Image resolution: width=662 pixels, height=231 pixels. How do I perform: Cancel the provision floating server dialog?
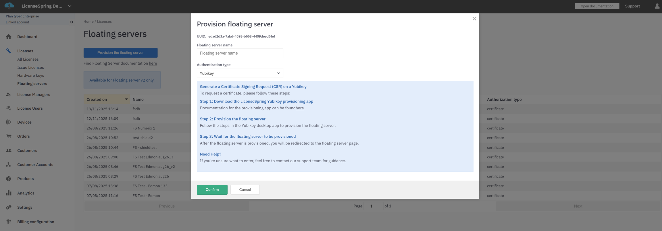[245, 190]
